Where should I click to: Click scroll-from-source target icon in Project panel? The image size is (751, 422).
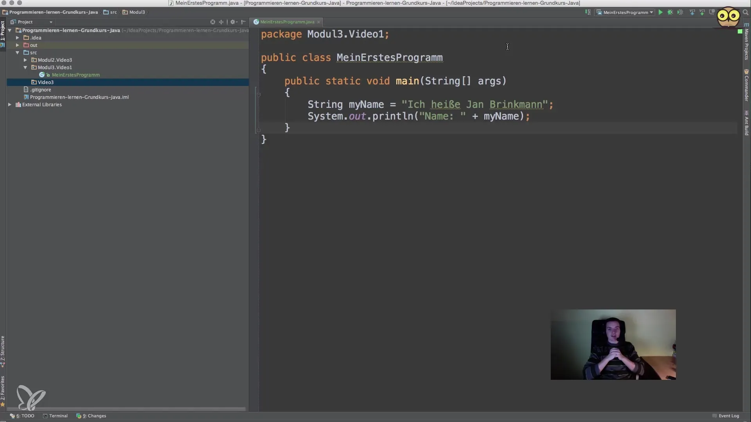tap(213, 22)
